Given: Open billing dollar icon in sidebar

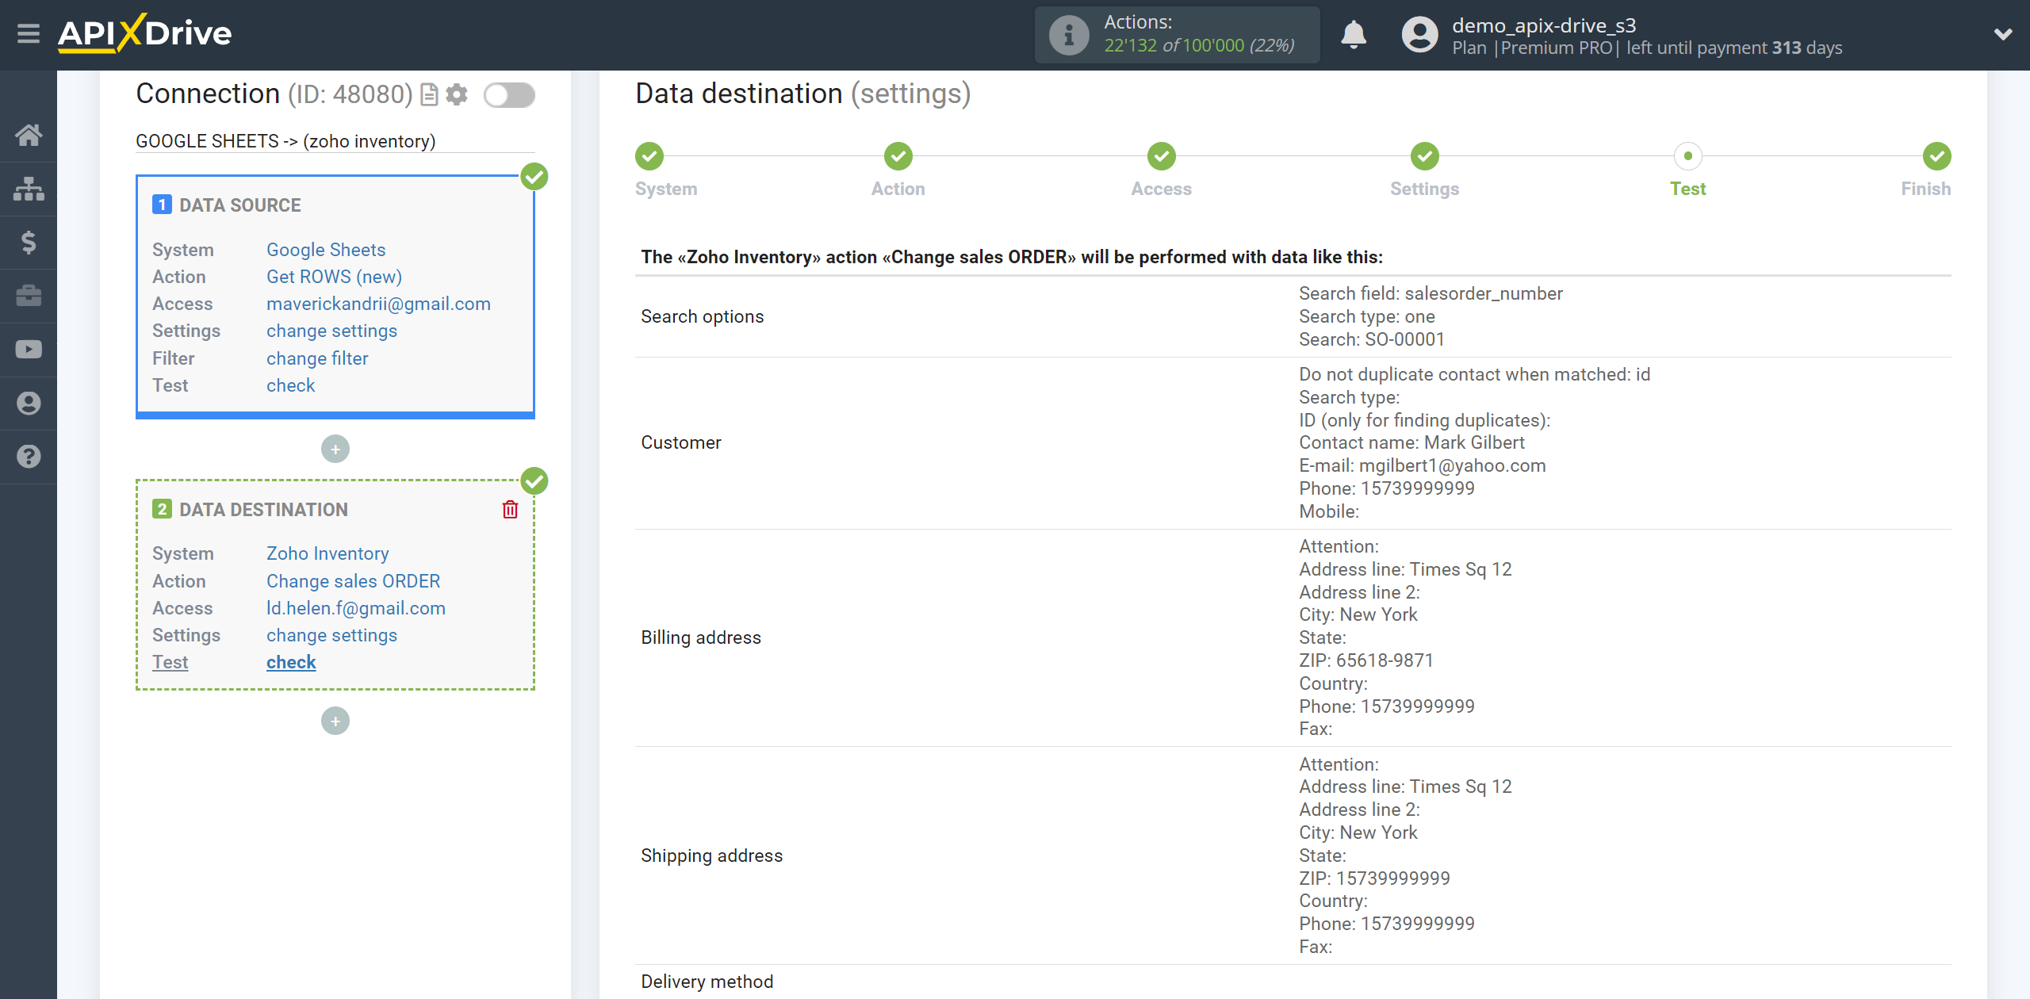Looking at the screenshot, I should 29,242.
